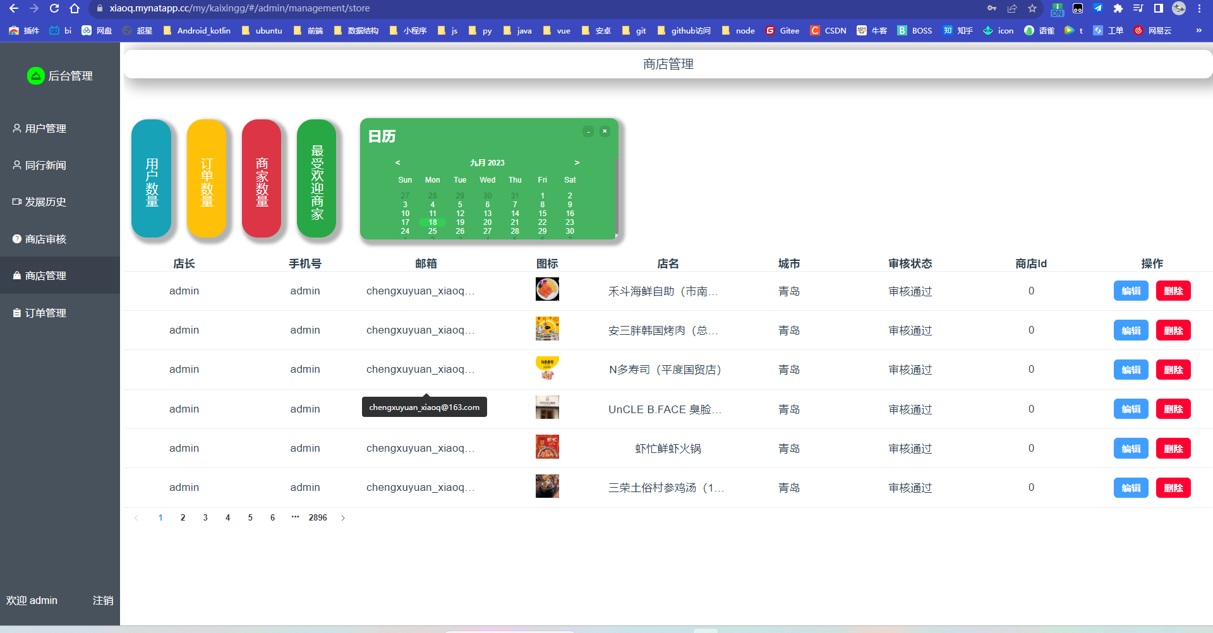Open CSDN bookmark
This screenshot has height=633, width=1213.
(828, 30)
